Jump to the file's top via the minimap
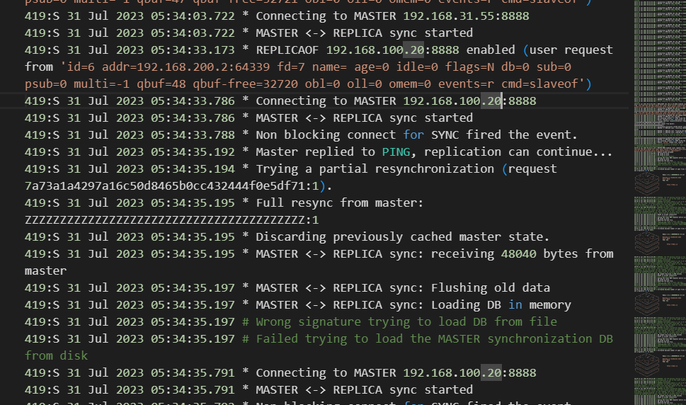Viewport: 686px width, 405px height. tap(658, 4)
